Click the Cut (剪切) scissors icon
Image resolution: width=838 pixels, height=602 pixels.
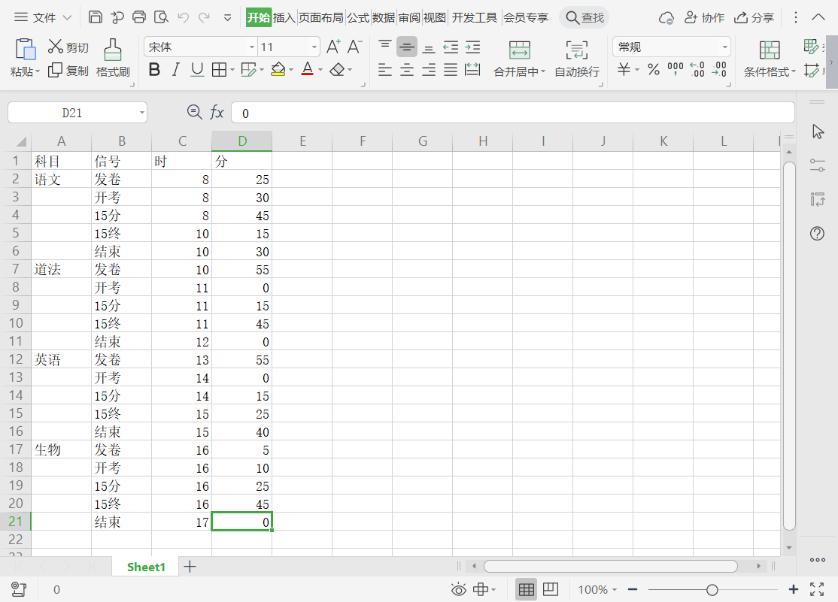(x=56, y=47)
